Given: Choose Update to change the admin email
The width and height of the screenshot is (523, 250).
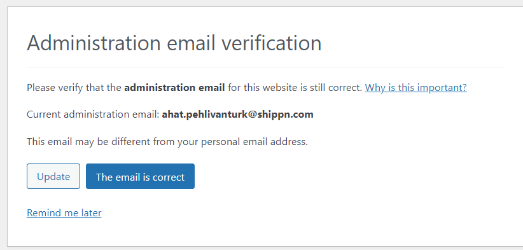Looking at the screenshot, I should [x=53, y=176].
